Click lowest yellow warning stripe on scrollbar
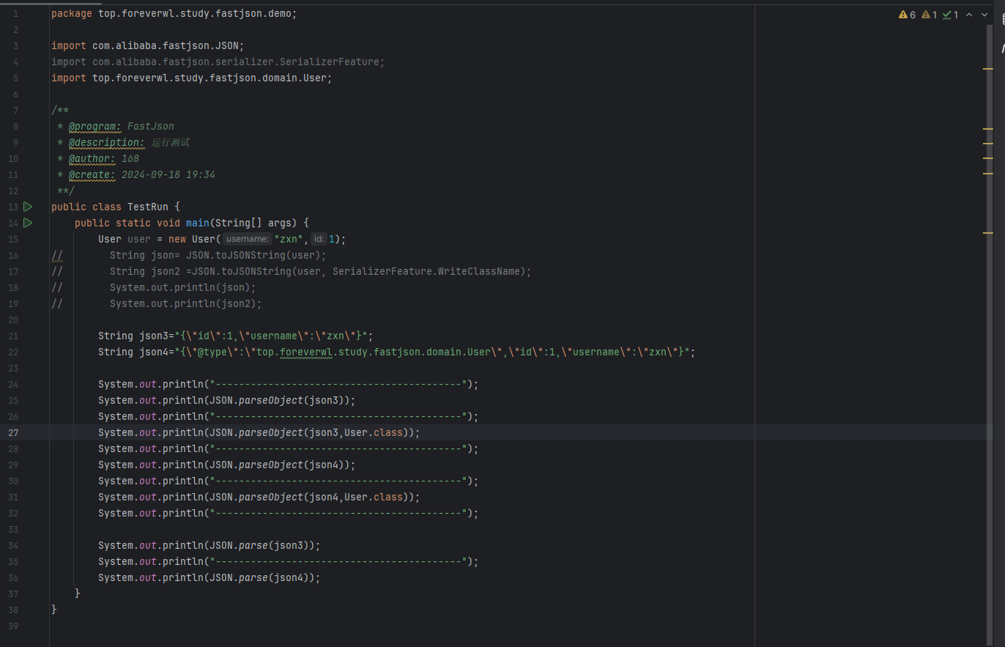1005x647 pixels. [988, 233]
